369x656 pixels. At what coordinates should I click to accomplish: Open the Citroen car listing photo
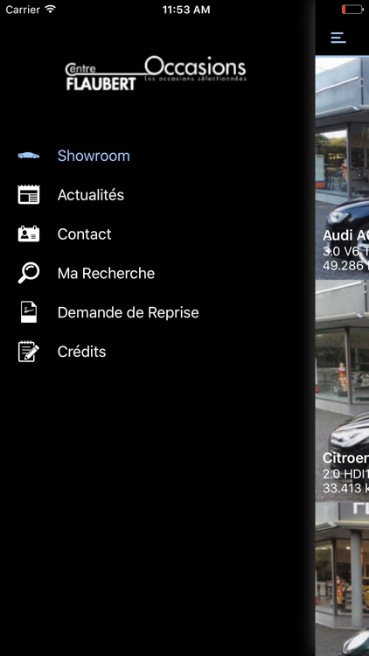click(x=342, y=390)
